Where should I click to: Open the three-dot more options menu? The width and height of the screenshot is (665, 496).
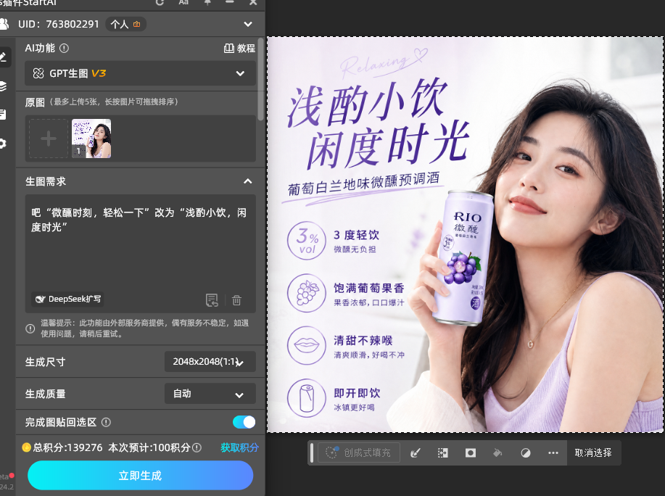[553, 452]
